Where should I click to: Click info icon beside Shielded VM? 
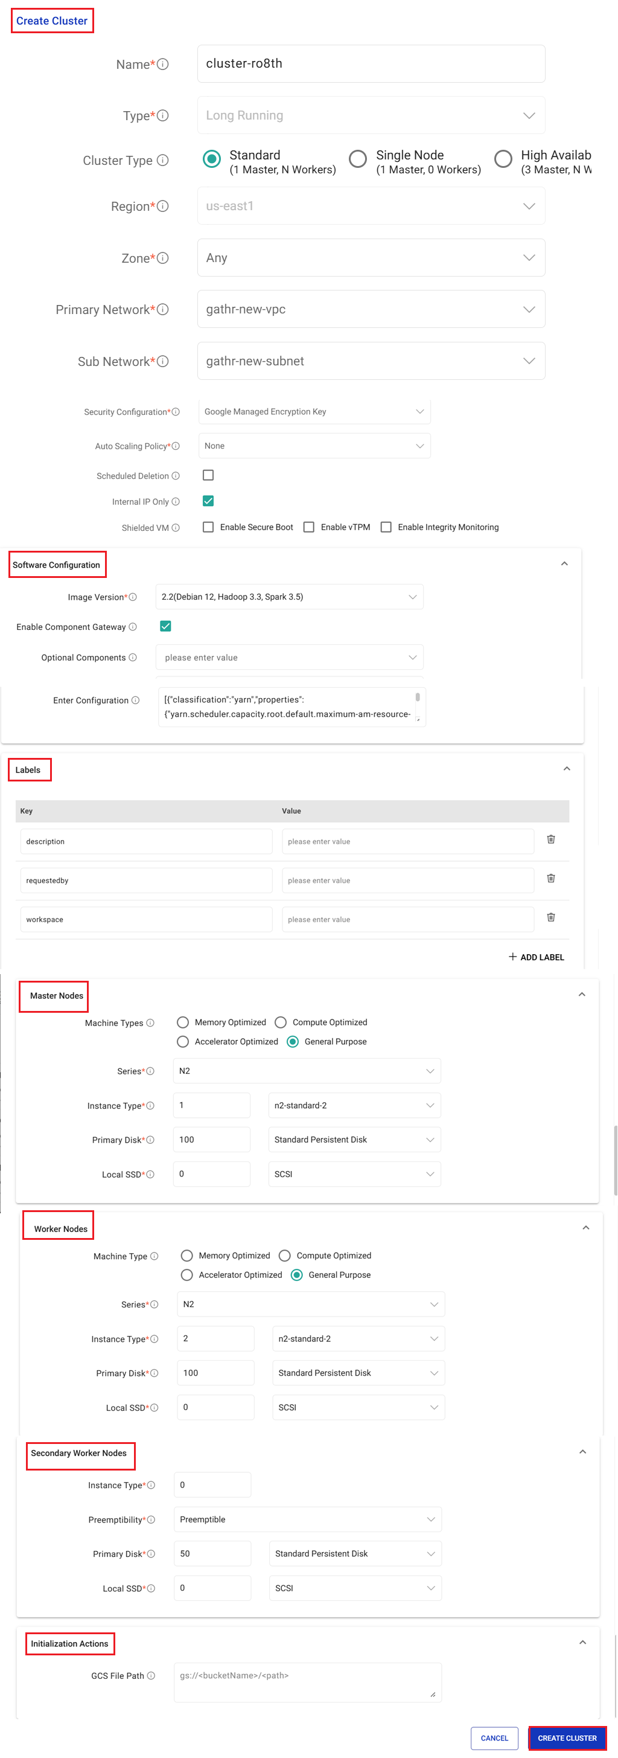(176, 528)
